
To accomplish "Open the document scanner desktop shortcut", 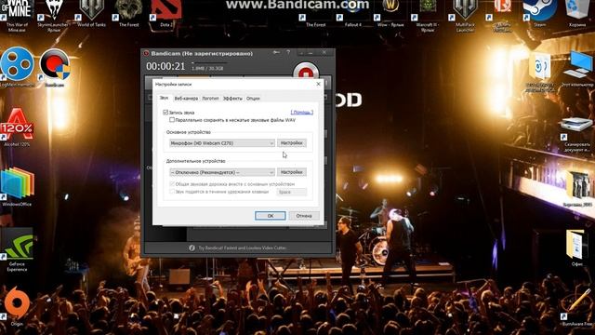I will pos(577,134).
